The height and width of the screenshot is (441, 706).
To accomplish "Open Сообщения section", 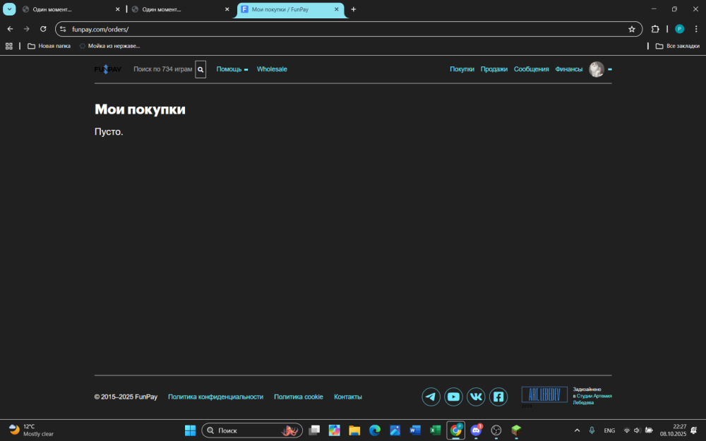I will tap(532, 69).
